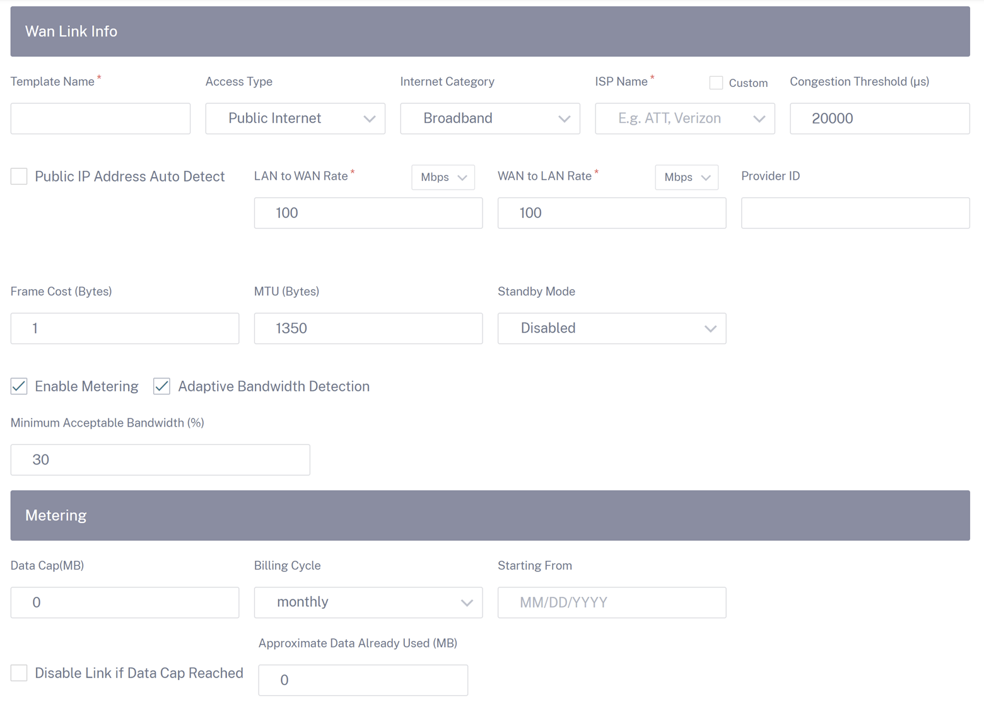Open the Standby Mode dropdown
The width and height of the screenshot is (984, 709).
coord(612,328)
